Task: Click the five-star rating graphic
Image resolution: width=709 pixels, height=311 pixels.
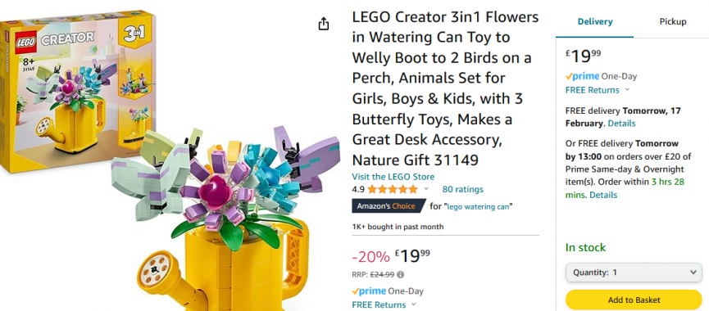Action: point(393,189)
